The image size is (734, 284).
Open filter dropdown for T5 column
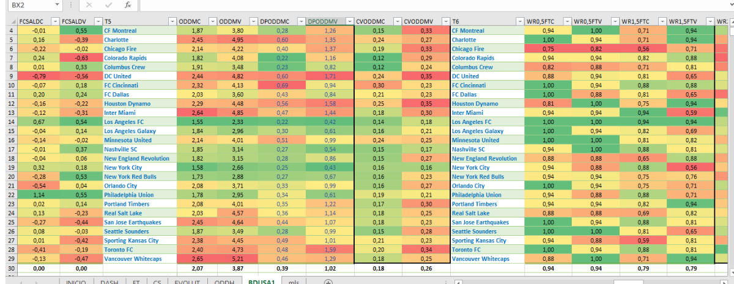point(172,21)
